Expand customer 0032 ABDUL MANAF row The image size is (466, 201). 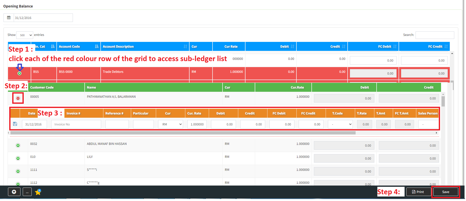pos(18,145)
